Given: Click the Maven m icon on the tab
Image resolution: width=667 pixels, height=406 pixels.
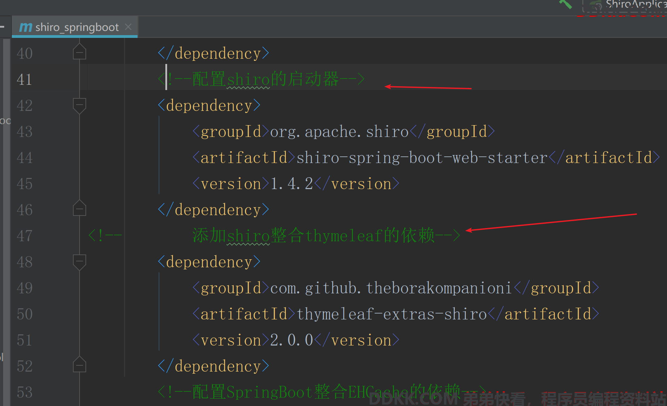Looking at the screenshot, I should point(26,27).
